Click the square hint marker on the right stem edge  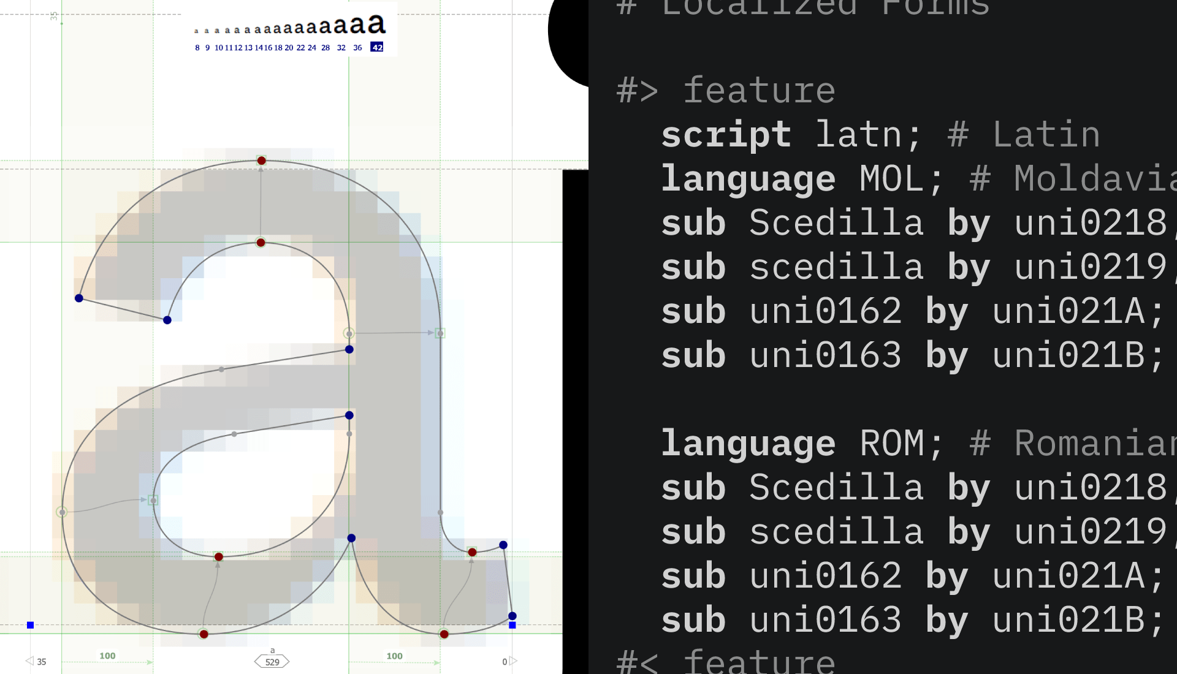coord(440,333)
